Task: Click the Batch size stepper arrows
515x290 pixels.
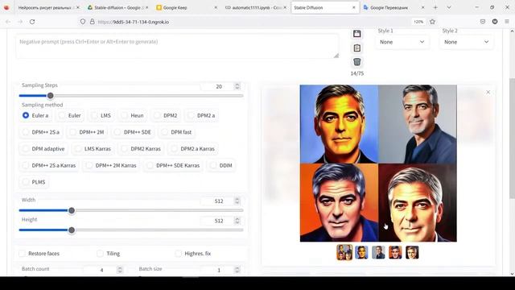Action: click(x=237, y=270)
